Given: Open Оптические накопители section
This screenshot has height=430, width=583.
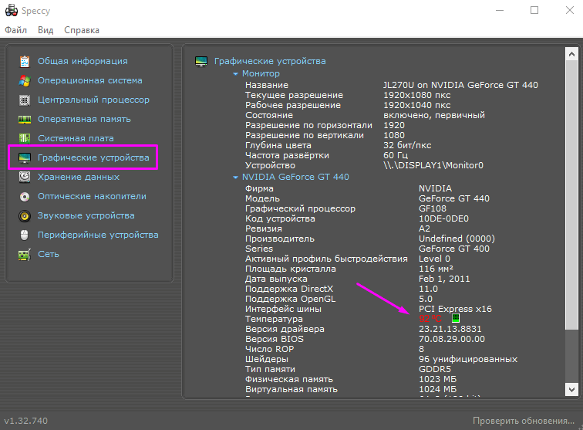Looking at the screenshot, I should 92,196.
